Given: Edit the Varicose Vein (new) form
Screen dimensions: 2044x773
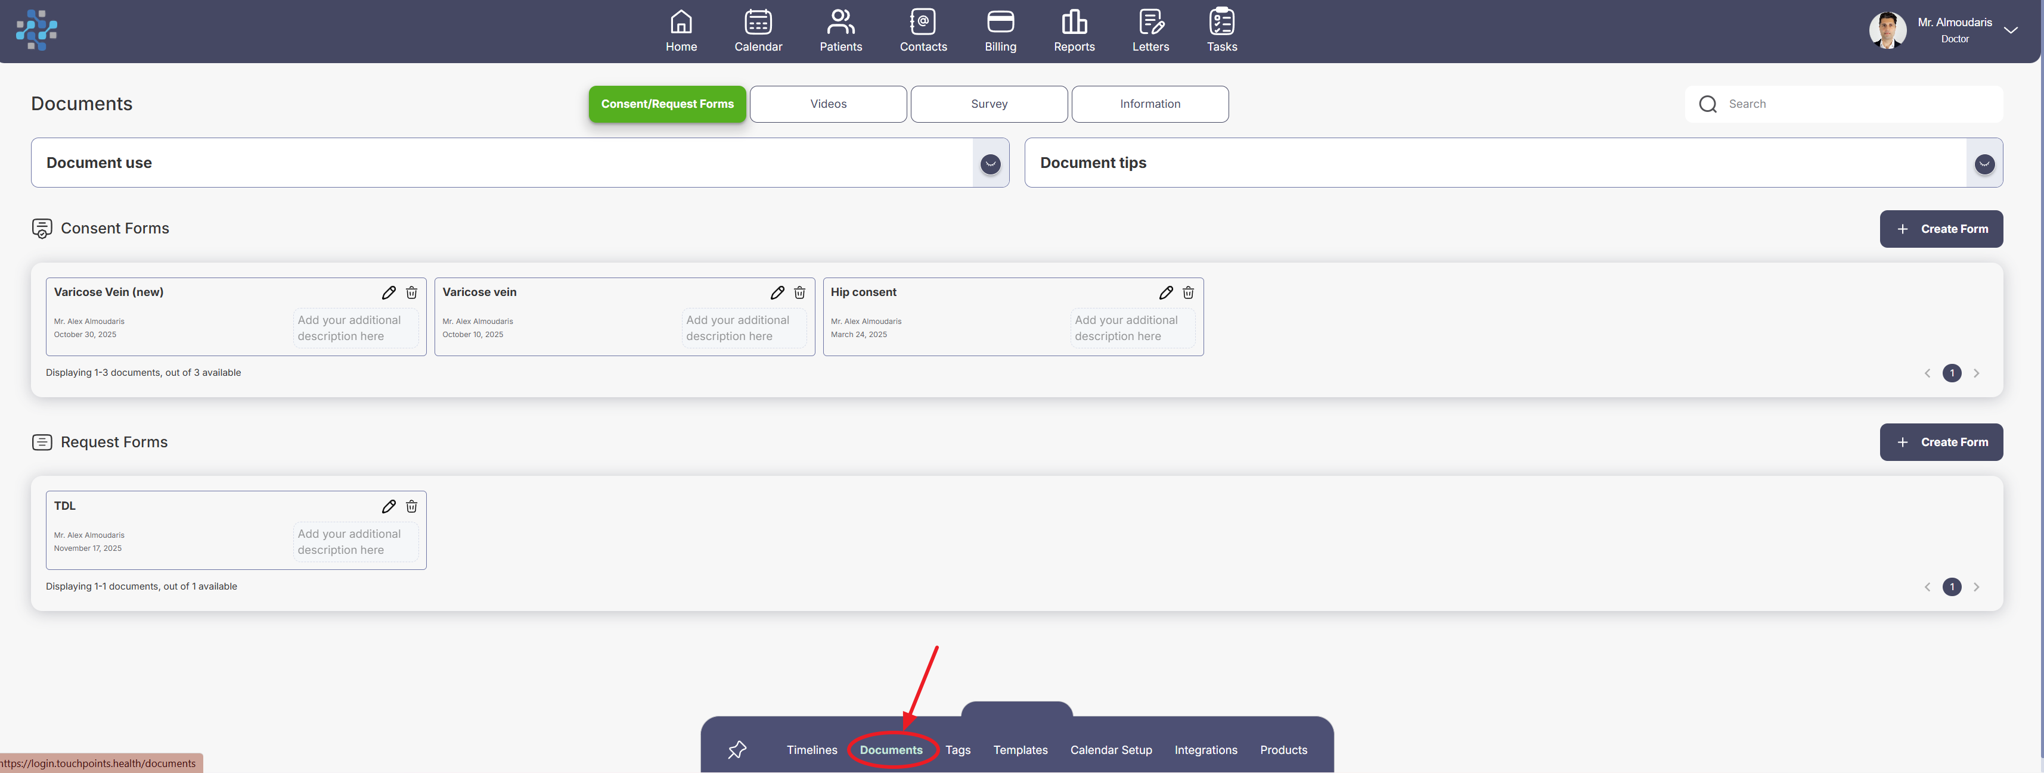Looking at the screenshot, I should [389, 292].
